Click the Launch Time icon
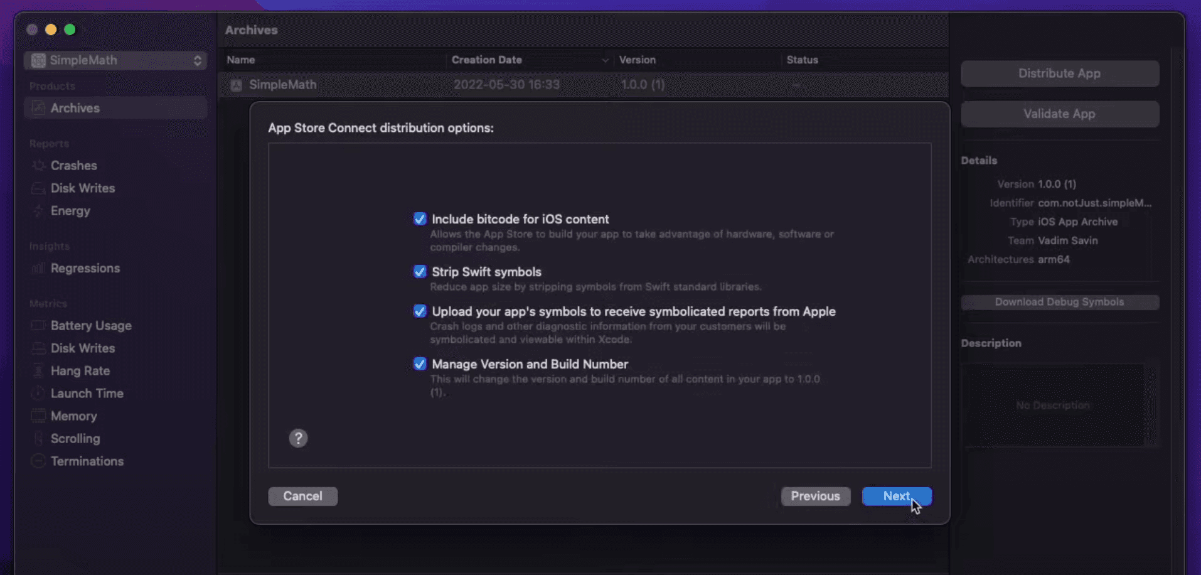 (38, 394)
